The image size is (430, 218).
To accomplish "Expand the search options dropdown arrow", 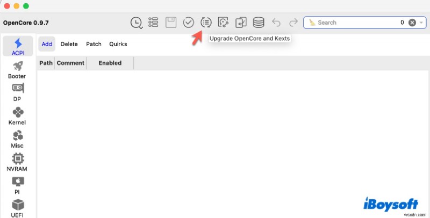I will click(421, 23).
